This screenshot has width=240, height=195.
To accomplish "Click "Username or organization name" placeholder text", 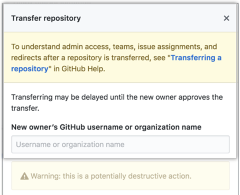I will click(70, 144).
